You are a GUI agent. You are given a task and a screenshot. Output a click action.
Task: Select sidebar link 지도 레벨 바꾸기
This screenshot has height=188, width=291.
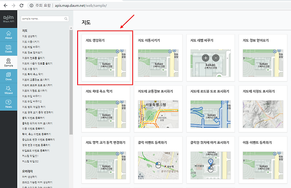pos(31,47)
